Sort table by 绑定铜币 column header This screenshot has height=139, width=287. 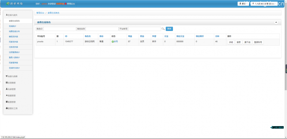coord(200,36)
